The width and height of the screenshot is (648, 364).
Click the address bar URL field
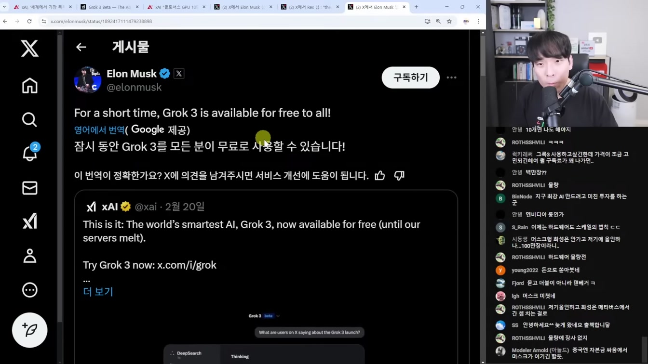[231, 21]
